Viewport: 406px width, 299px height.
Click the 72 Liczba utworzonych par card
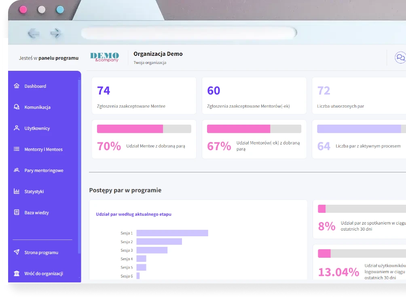tap(359, 95)
